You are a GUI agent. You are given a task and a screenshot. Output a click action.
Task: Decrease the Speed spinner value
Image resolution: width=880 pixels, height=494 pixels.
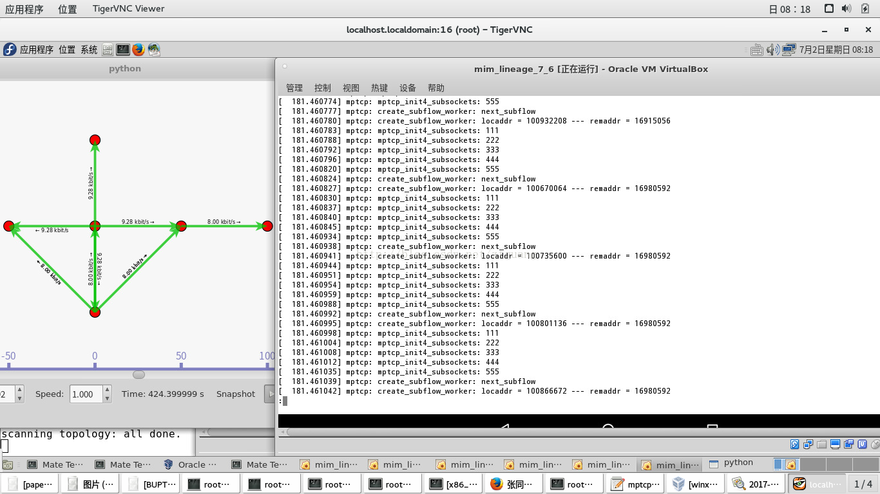point(108,399)
